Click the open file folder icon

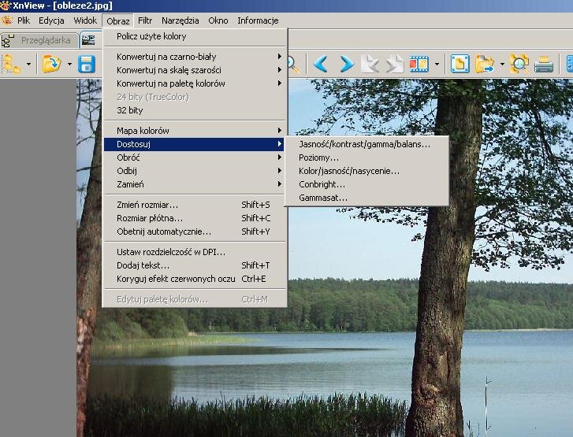[51, 64]
